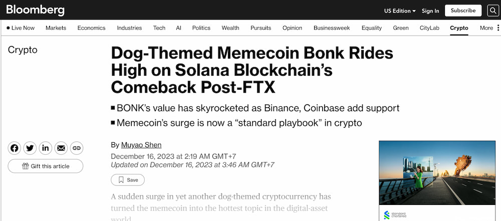
Task: Expand the More navigation menu
Action: [488, 28]
